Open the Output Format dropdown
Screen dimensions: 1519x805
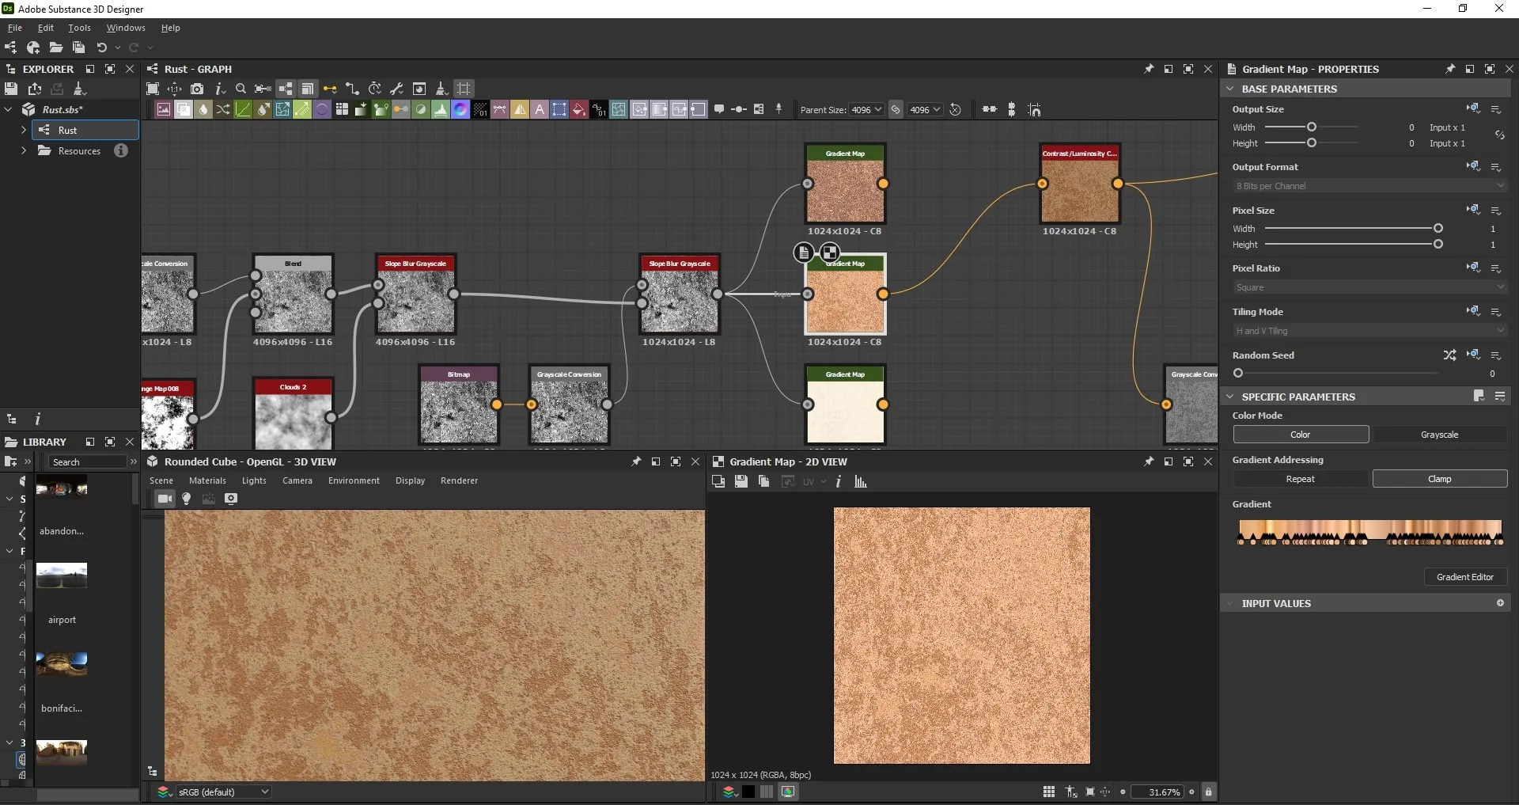pos(1369,186)
